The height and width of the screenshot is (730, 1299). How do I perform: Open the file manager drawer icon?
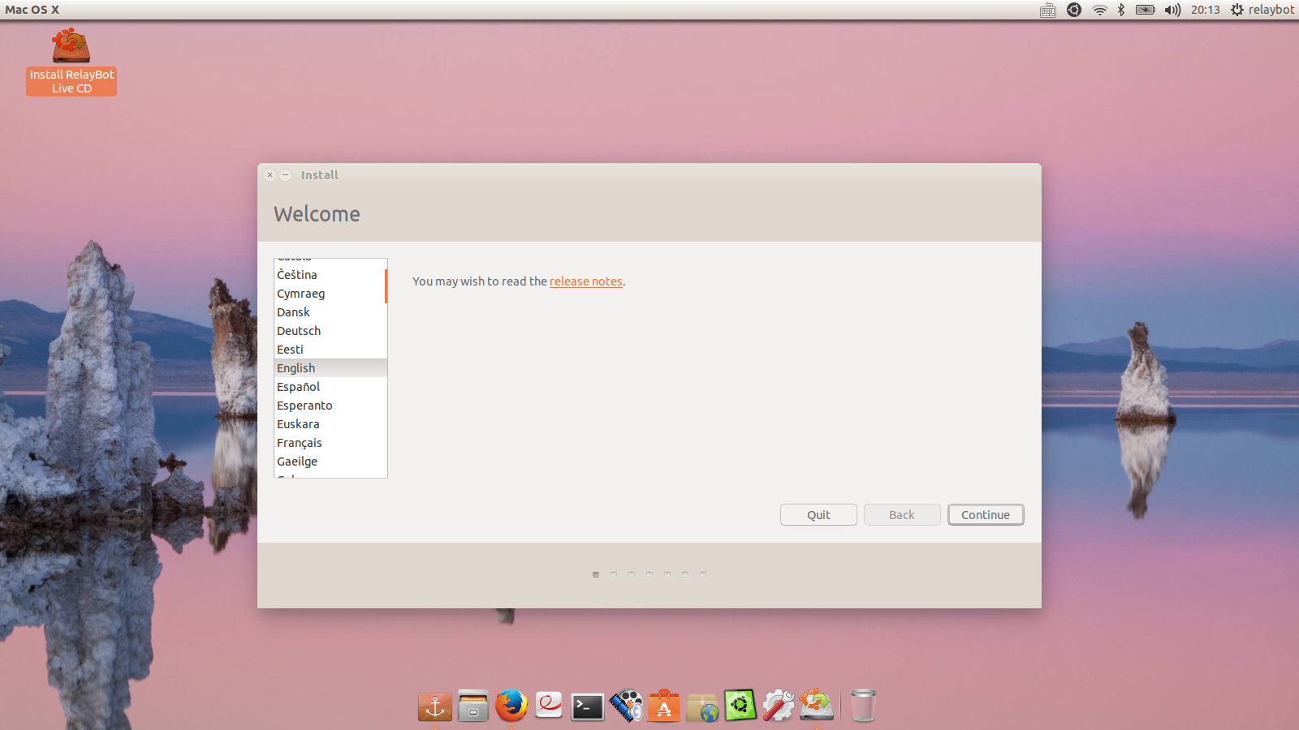[473, 706]
